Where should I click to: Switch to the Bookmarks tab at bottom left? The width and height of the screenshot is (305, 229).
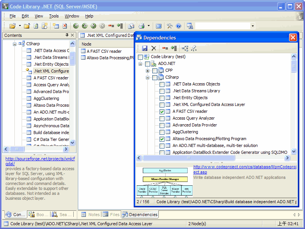pos(38,215)
